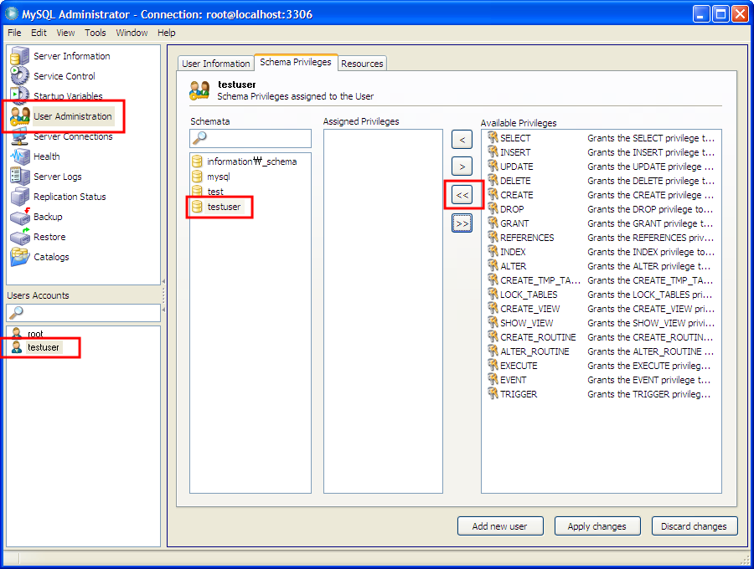Open the Backup drive icon
The image size is (754, 569).
pos(20,217)
